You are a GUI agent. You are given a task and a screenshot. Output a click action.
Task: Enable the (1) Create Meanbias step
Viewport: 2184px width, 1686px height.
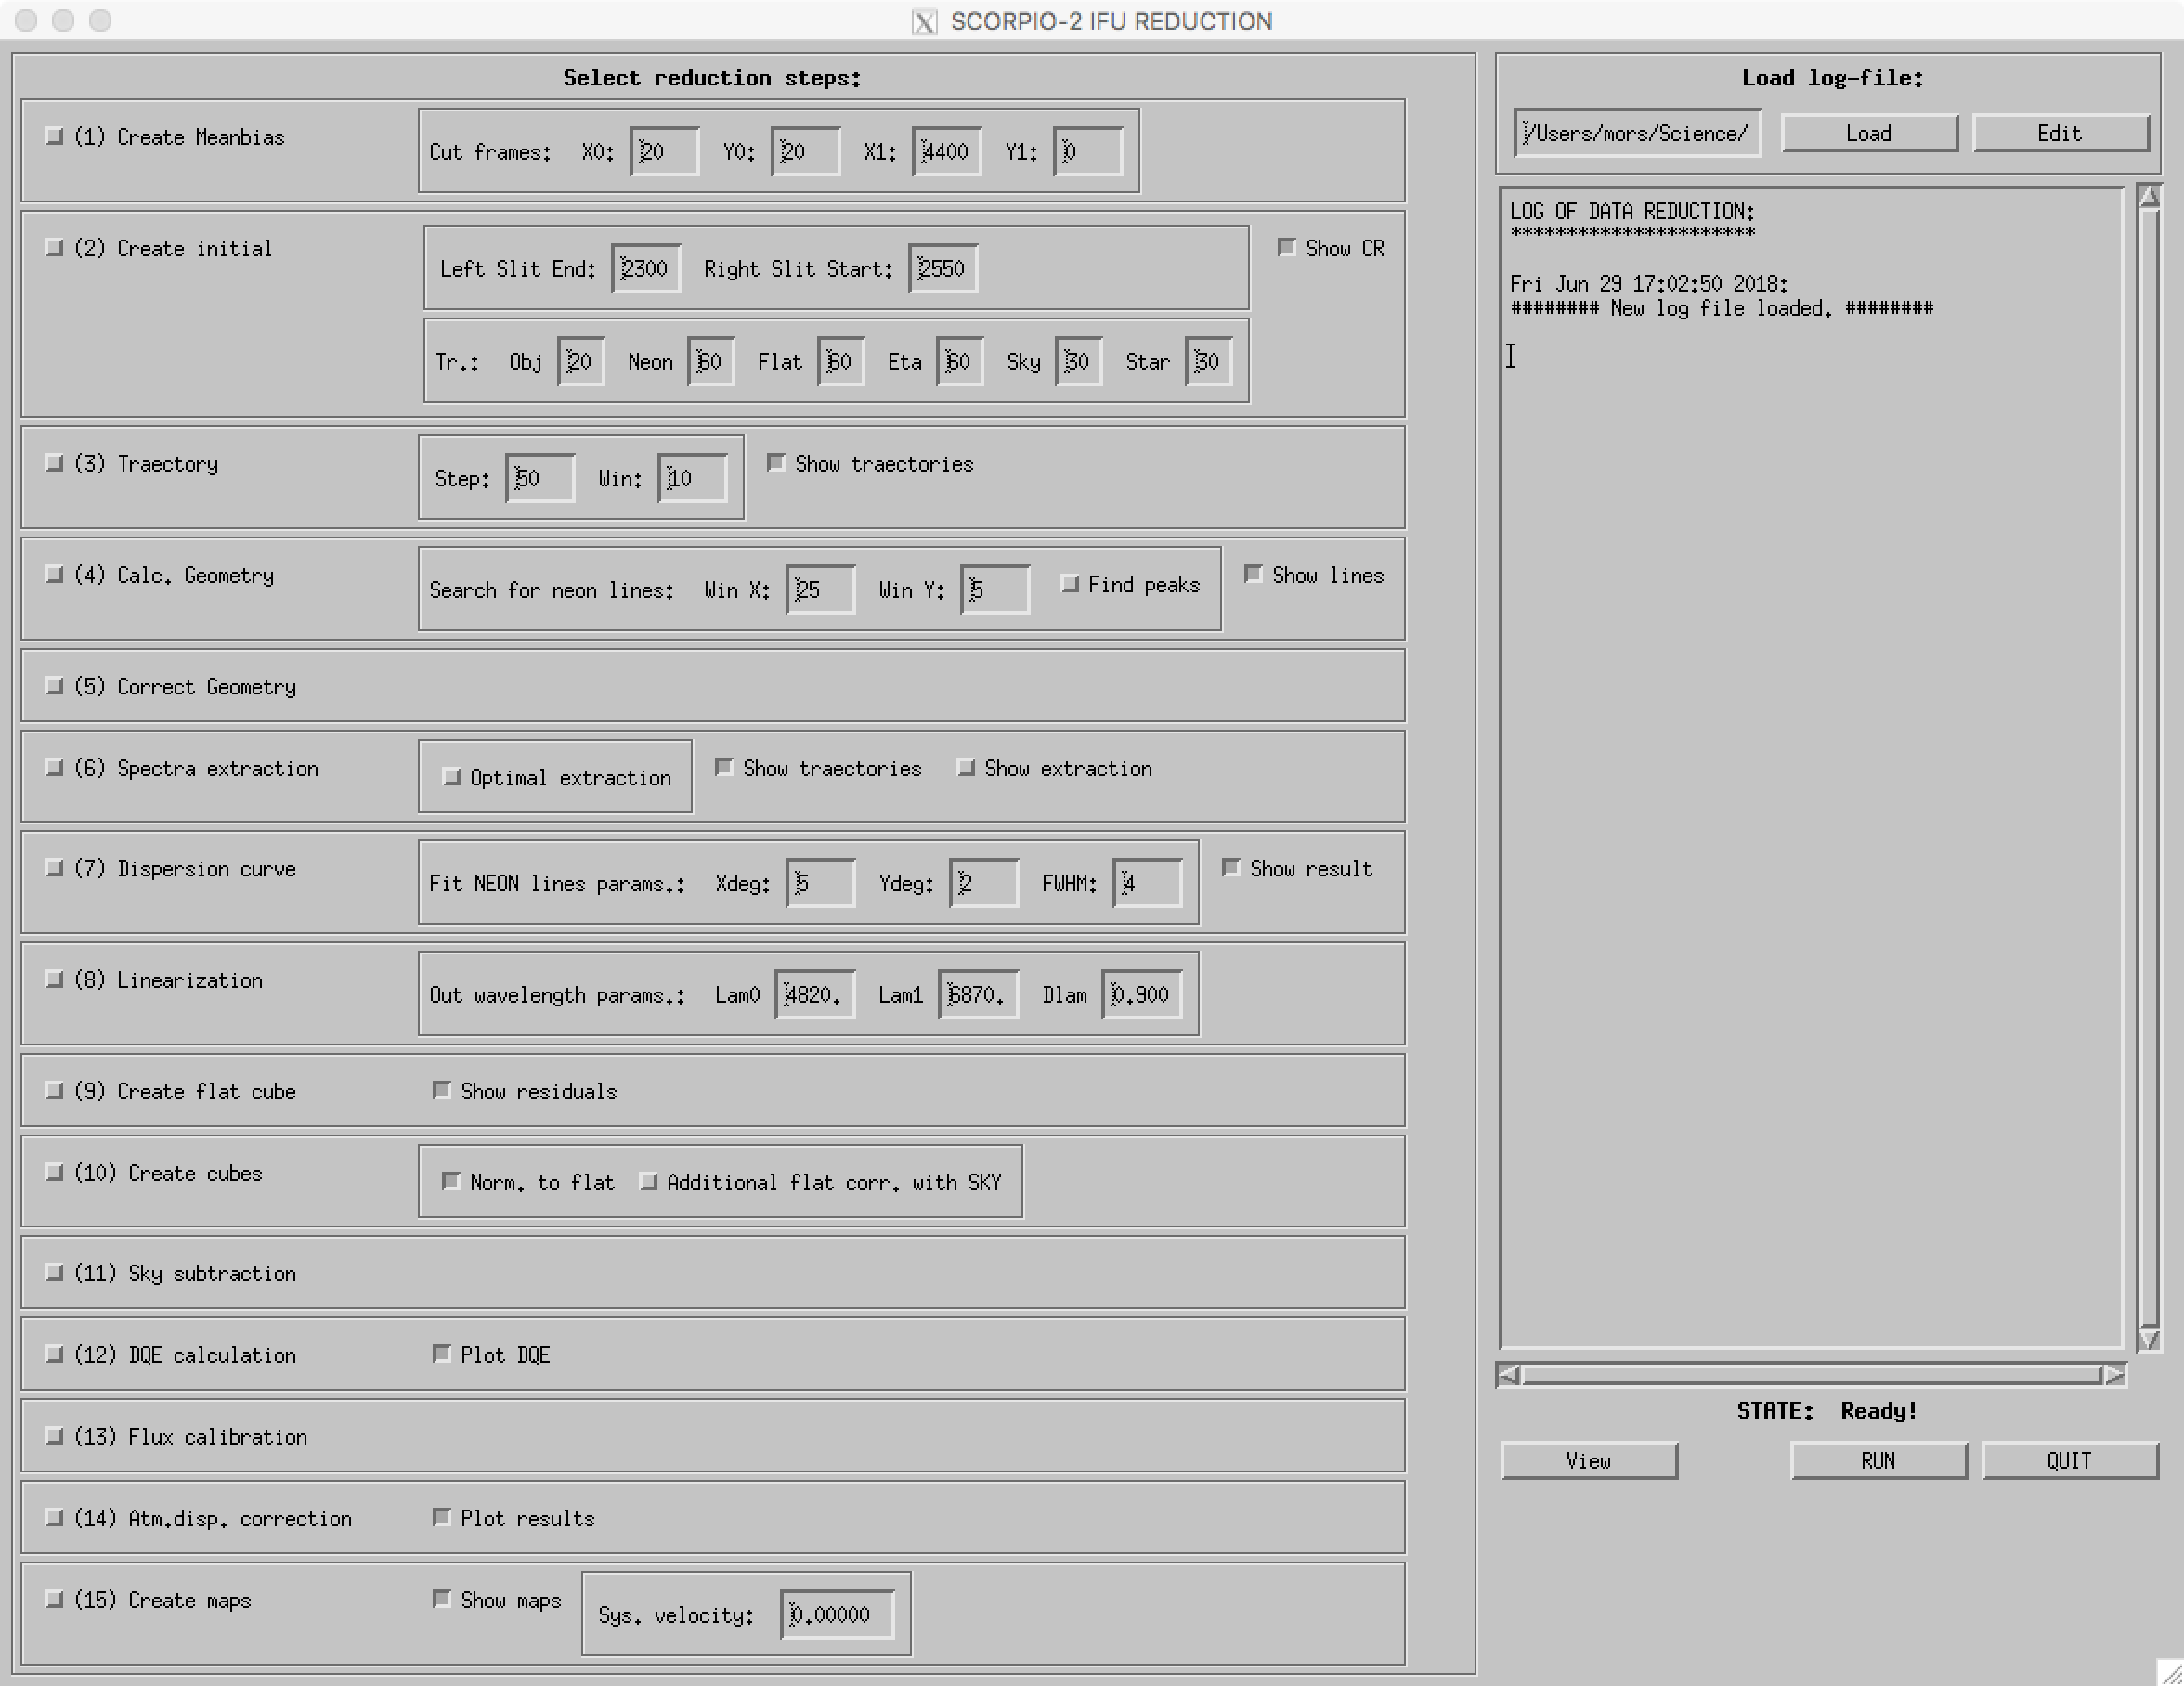pyautogui.click(x=55, y=136)
